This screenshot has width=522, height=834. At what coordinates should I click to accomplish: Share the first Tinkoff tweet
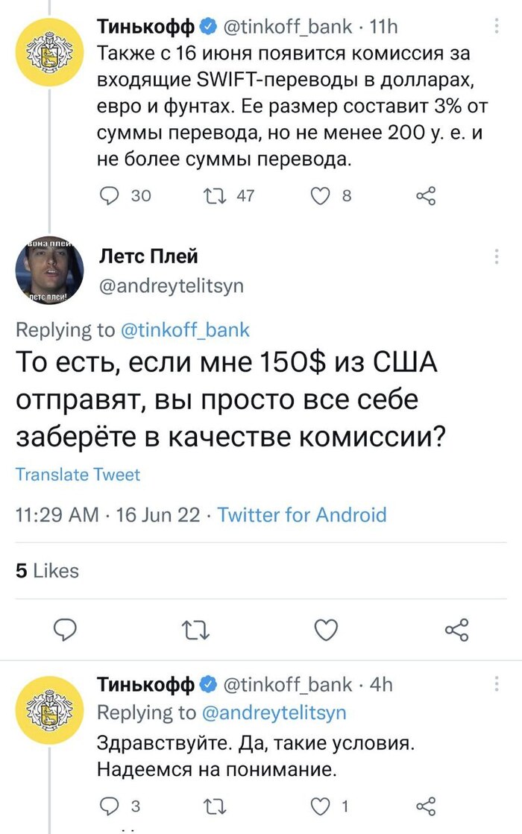pyautogui.click(x=424, y=196)
